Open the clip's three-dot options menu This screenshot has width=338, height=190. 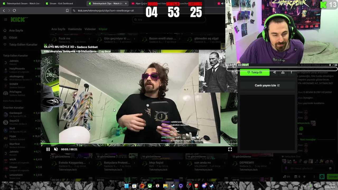pos(291,72)
